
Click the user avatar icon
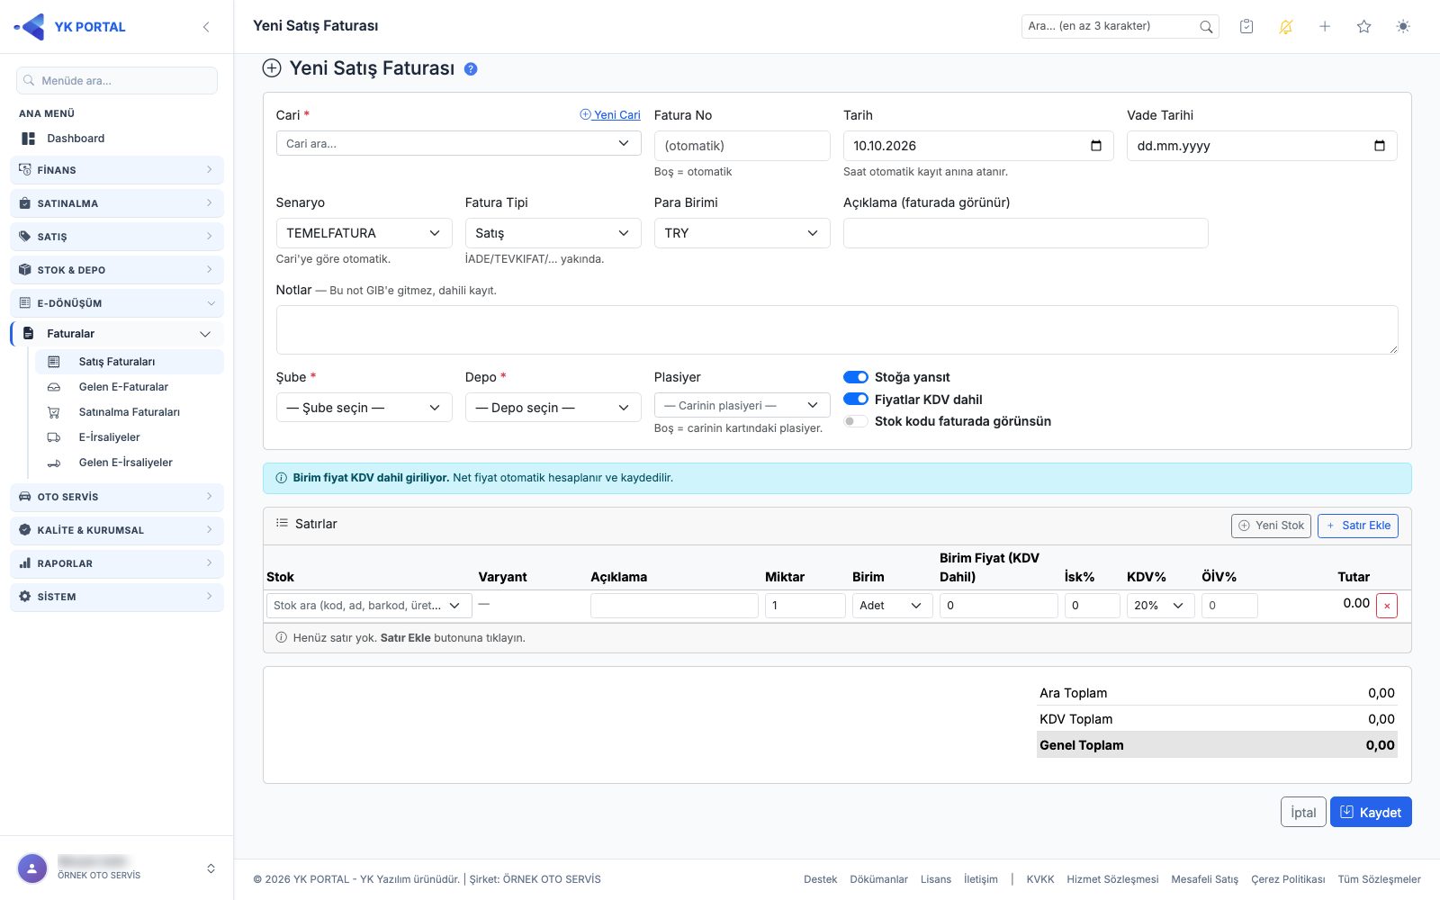tap(32, 868)
